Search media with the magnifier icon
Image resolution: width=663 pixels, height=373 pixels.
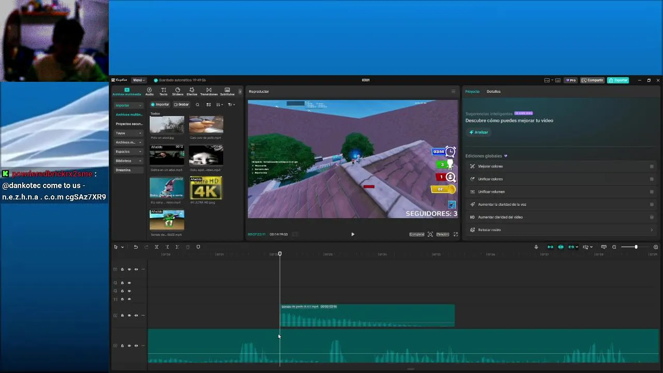point(197,105)
